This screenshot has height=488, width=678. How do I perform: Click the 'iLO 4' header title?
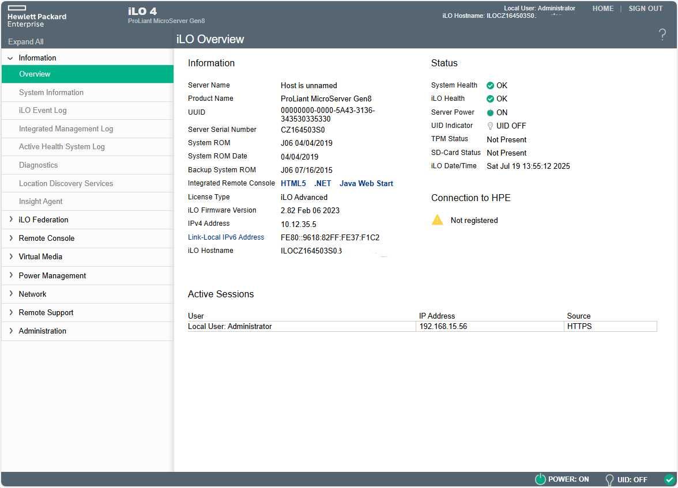pos(142,12)
